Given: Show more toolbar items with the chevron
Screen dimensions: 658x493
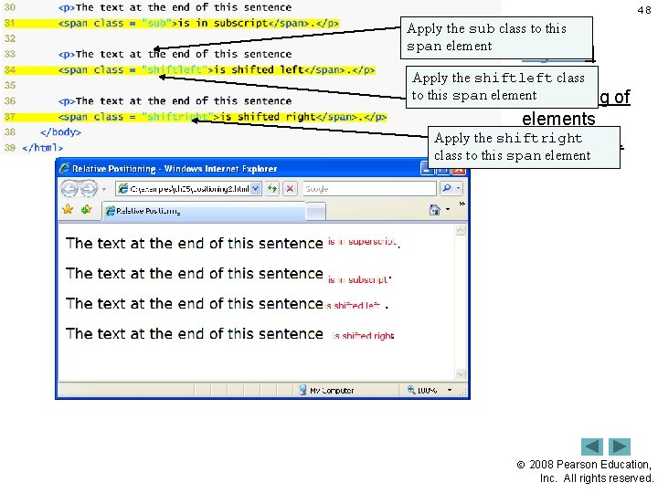Looking at the screenshot, I should pos(462,204).
